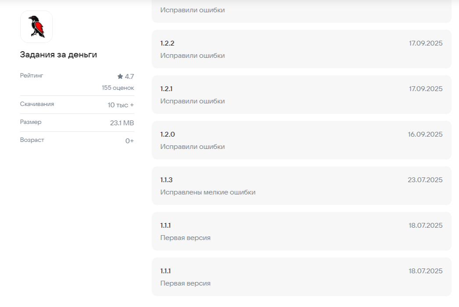This screenshot has height=307, width=459.
Task: Select the version 1.2.1 number
Action: tap(167, 89)
